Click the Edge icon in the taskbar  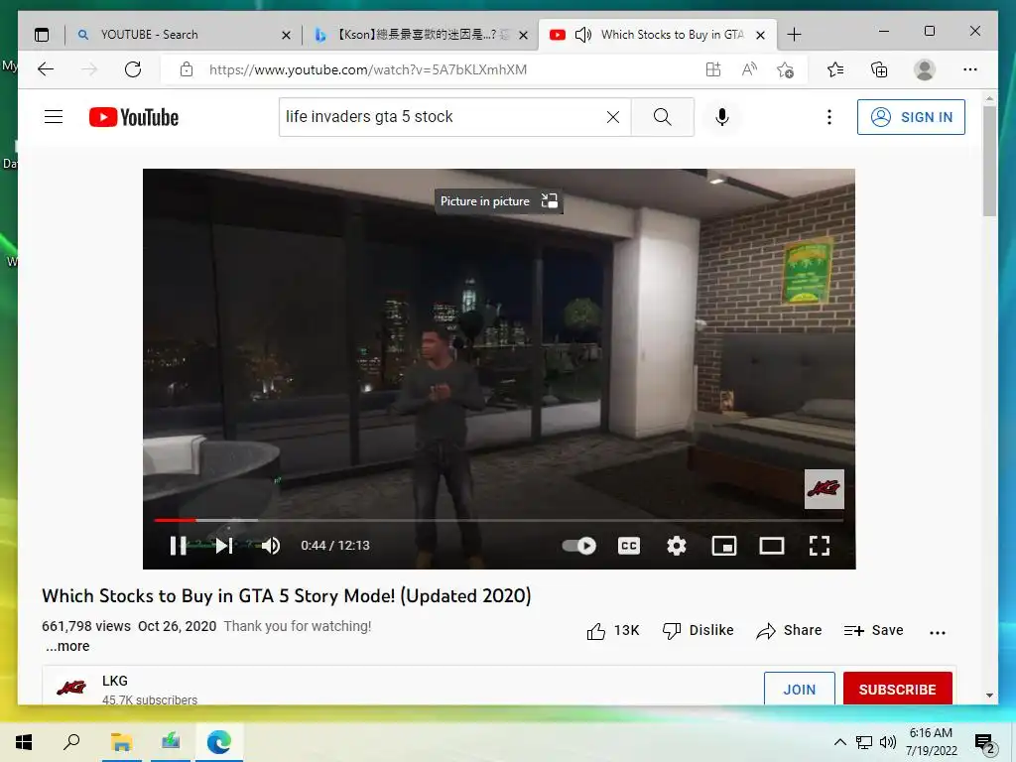tap(219, 742)
